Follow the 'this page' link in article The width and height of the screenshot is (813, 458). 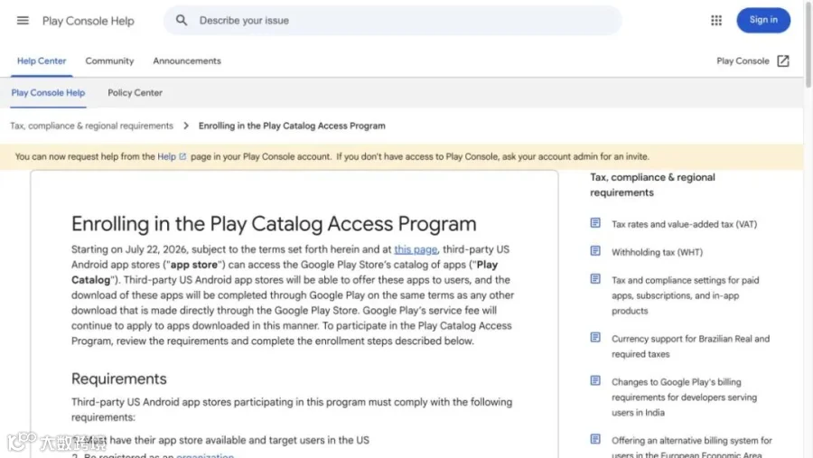pos(416,249)
